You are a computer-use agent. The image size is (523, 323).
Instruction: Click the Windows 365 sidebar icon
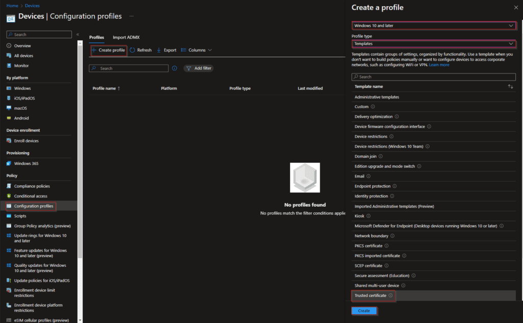pyautogui.click(x=9, y=163)
